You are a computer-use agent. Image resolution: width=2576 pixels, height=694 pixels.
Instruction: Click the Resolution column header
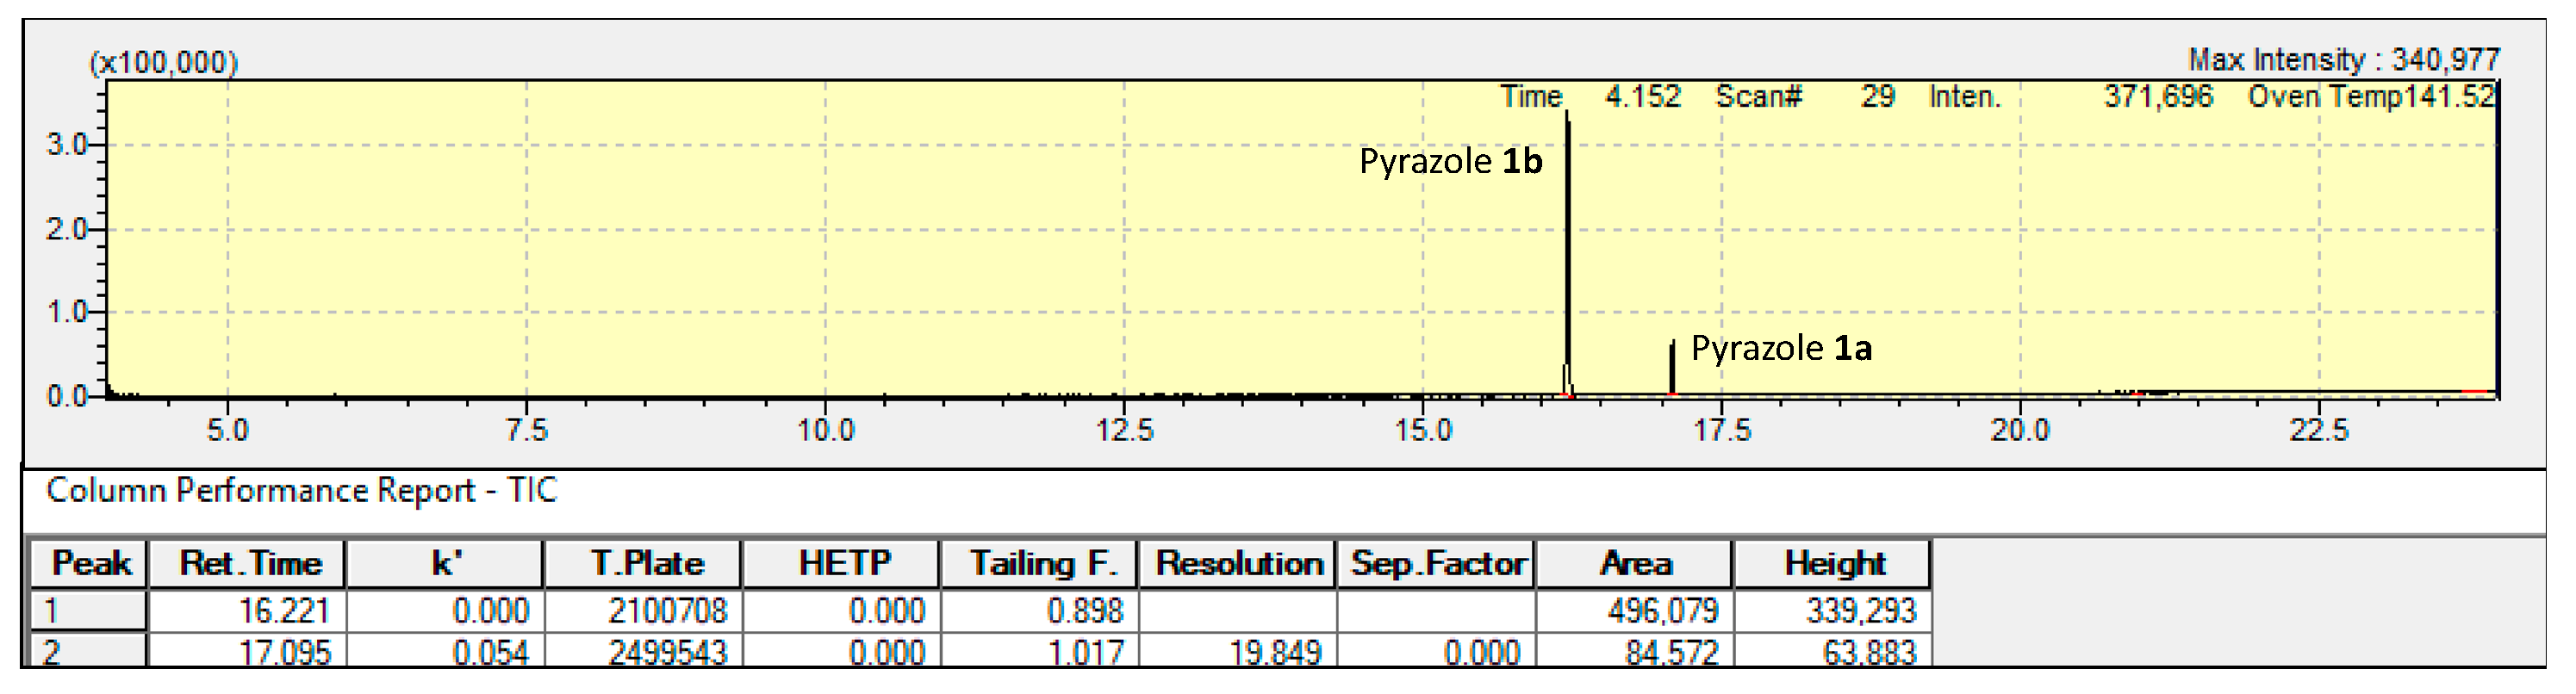[1237, 564]
